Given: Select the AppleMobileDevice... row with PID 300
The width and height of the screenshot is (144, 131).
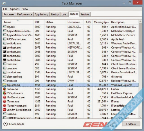Looking at the screenshot, I should pyautogui.click(x=70, y=31).
